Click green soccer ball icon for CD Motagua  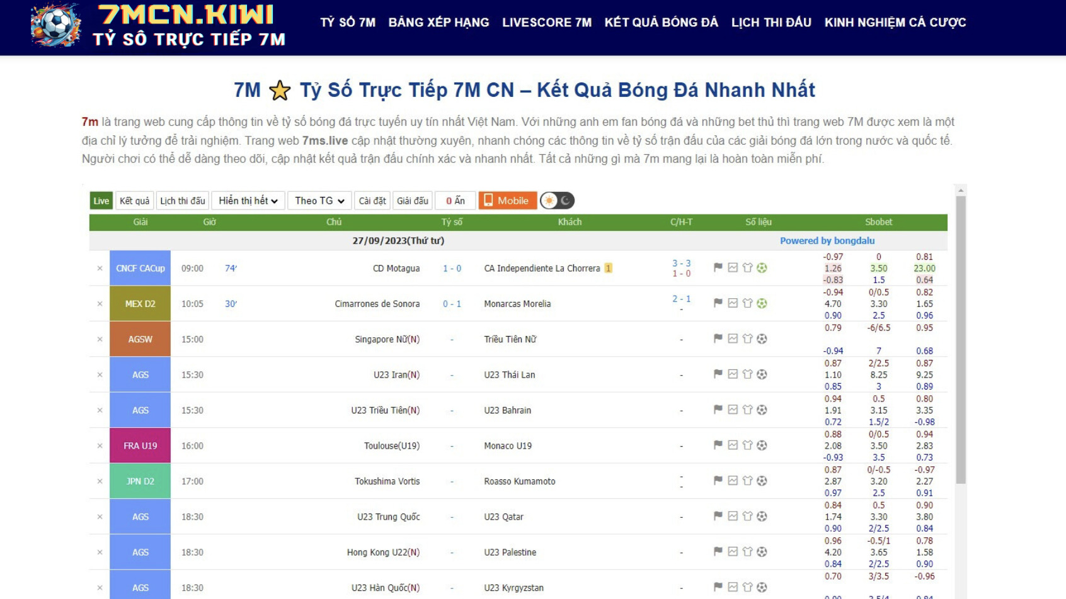click(762, 268)
